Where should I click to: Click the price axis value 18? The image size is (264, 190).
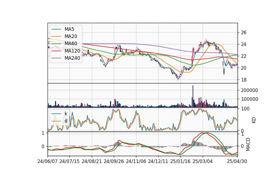[x=244, y=80]
